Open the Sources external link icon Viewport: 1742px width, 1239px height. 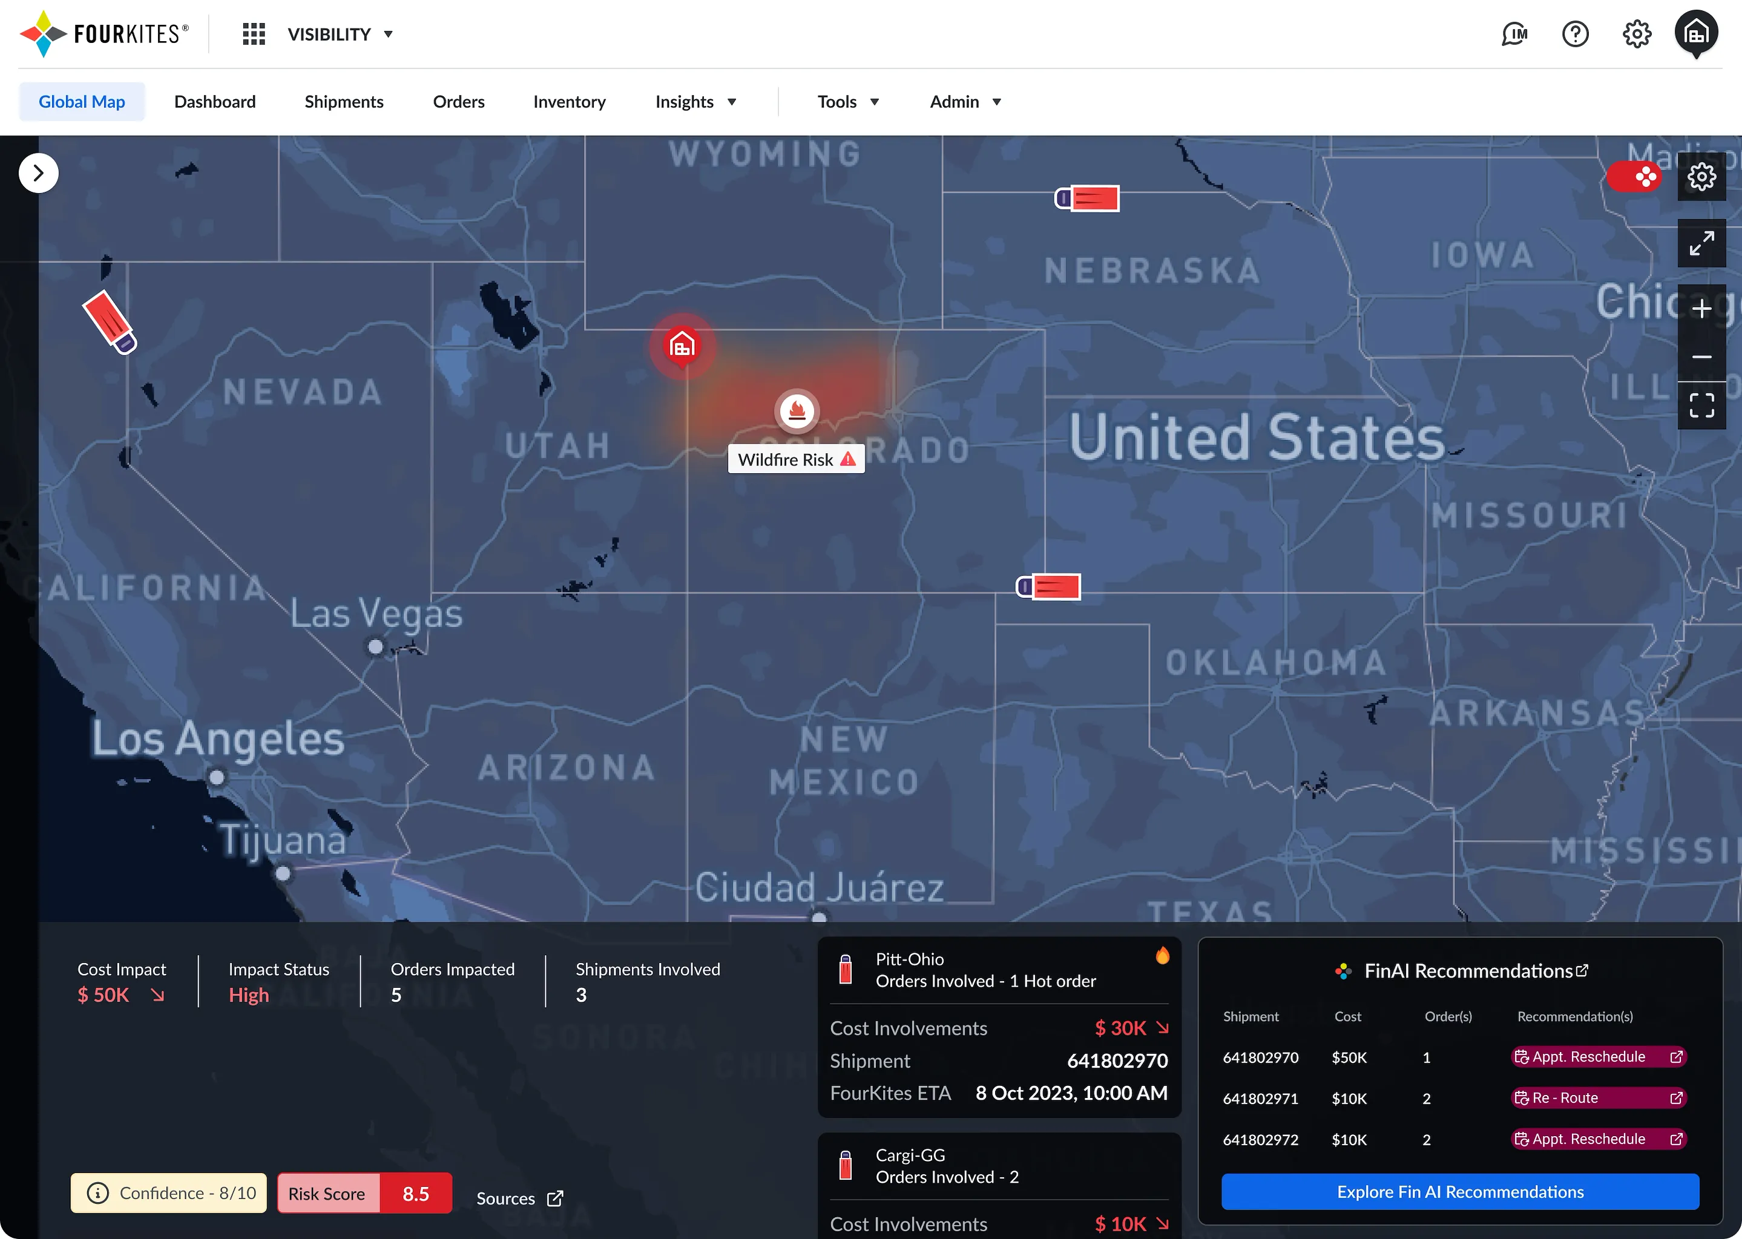coord(556,1198)
